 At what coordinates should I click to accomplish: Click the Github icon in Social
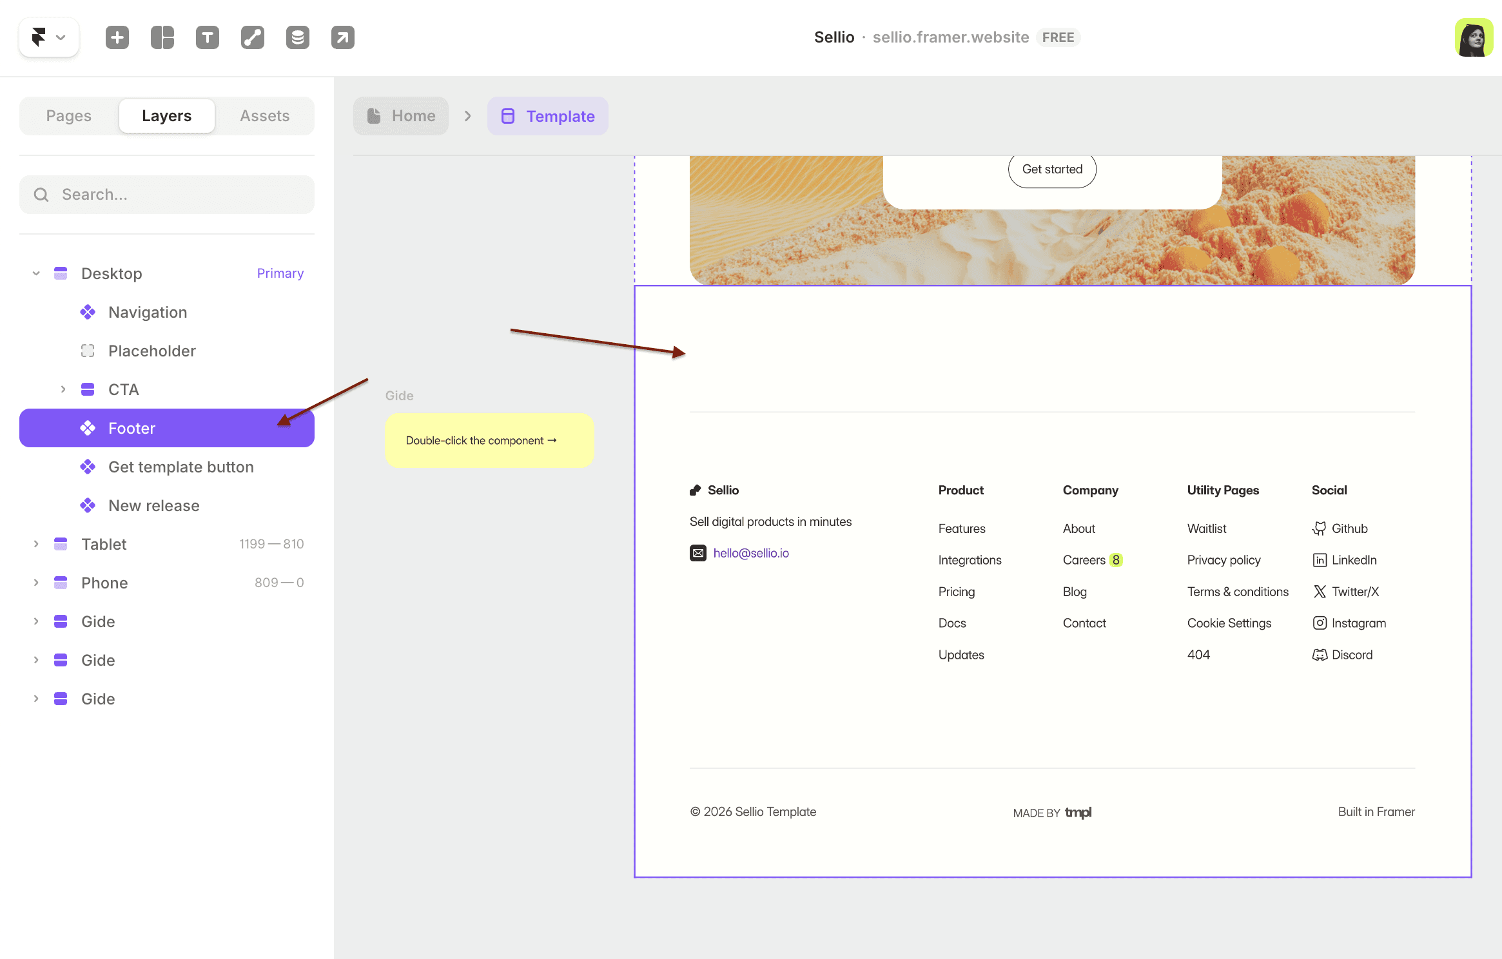pos(1320,528)
